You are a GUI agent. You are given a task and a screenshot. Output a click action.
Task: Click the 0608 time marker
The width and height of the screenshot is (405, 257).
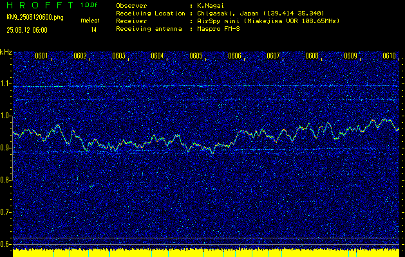pos(312,56)
